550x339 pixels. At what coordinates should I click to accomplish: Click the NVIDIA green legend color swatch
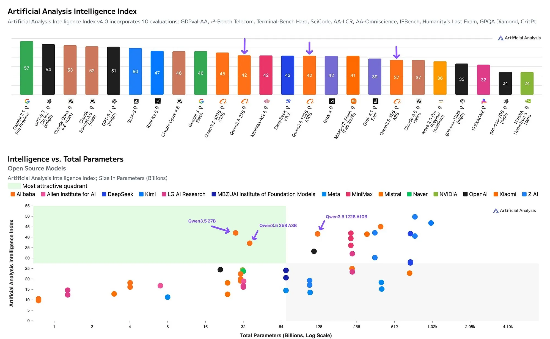436,194
